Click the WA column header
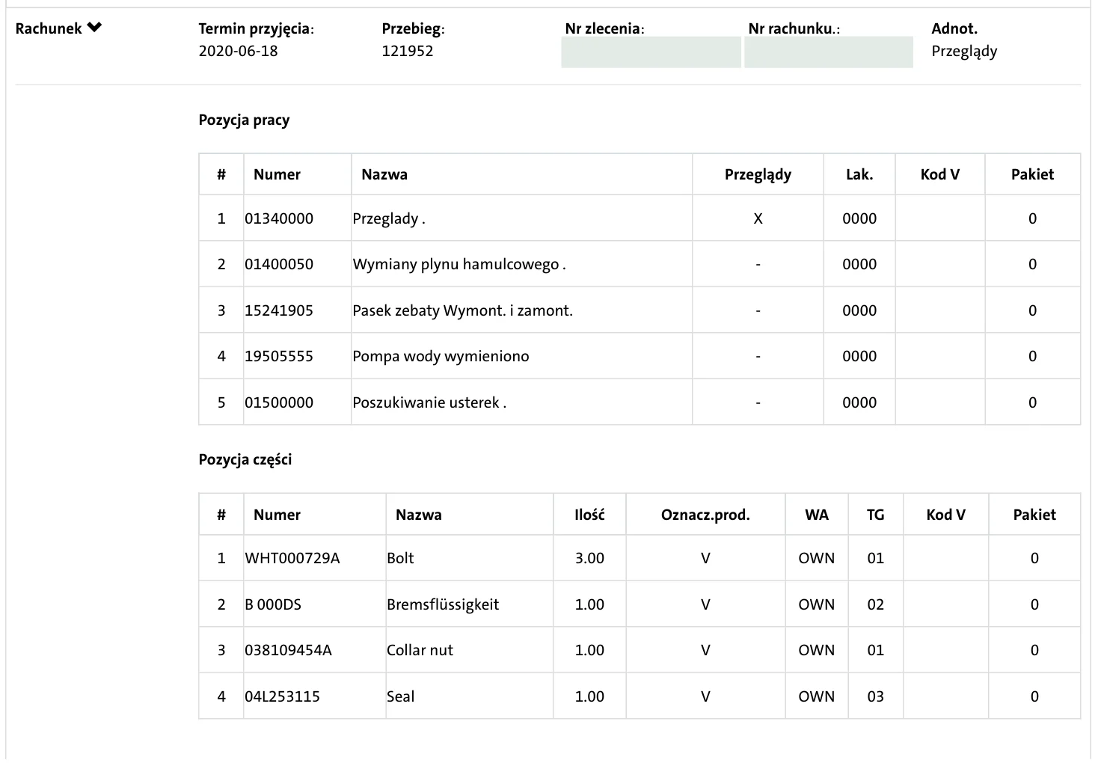 click(x=817, y=515)
